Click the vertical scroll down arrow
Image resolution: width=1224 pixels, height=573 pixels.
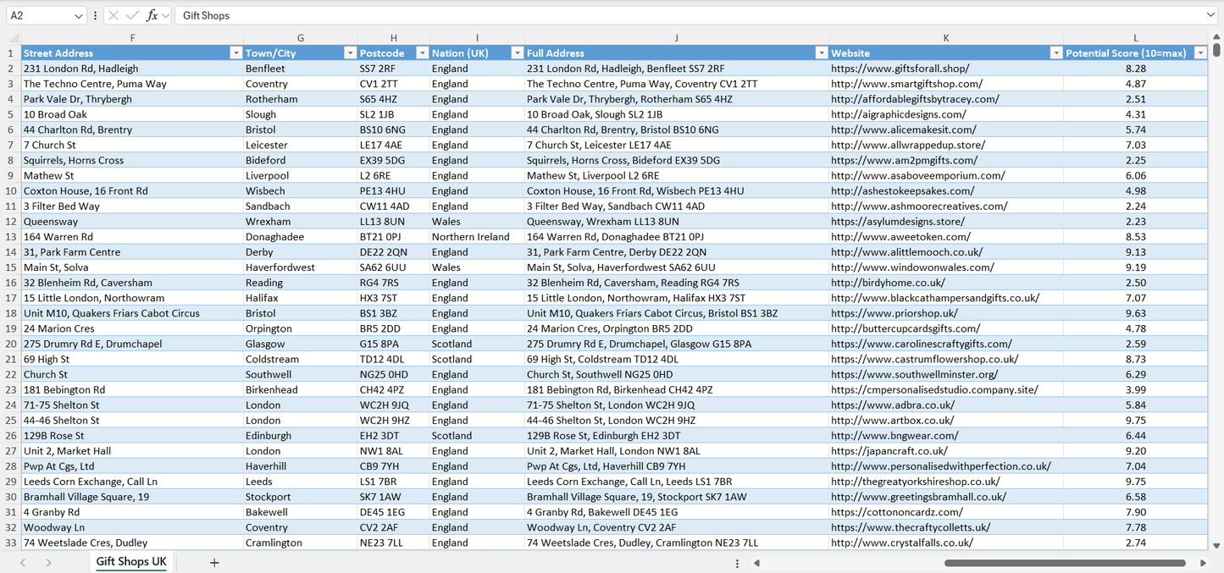(x=1216, y=546)
